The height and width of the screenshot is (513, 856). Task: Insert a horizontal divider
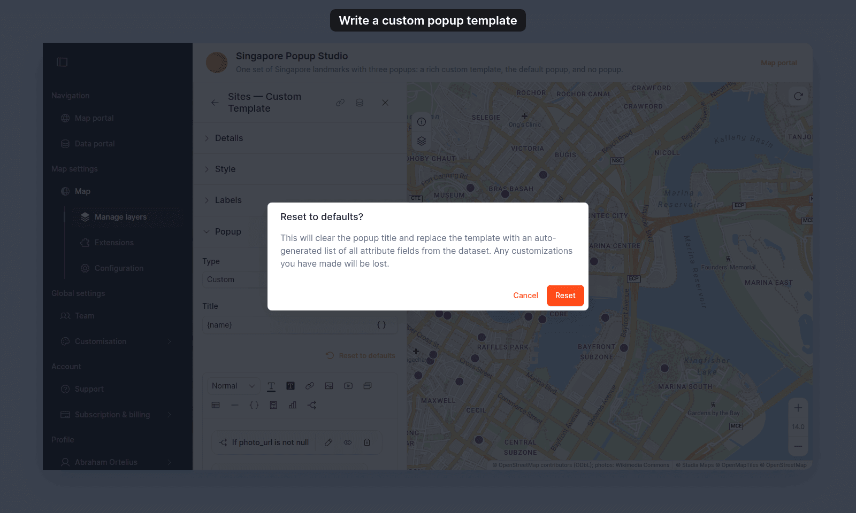tap(235, 405)
